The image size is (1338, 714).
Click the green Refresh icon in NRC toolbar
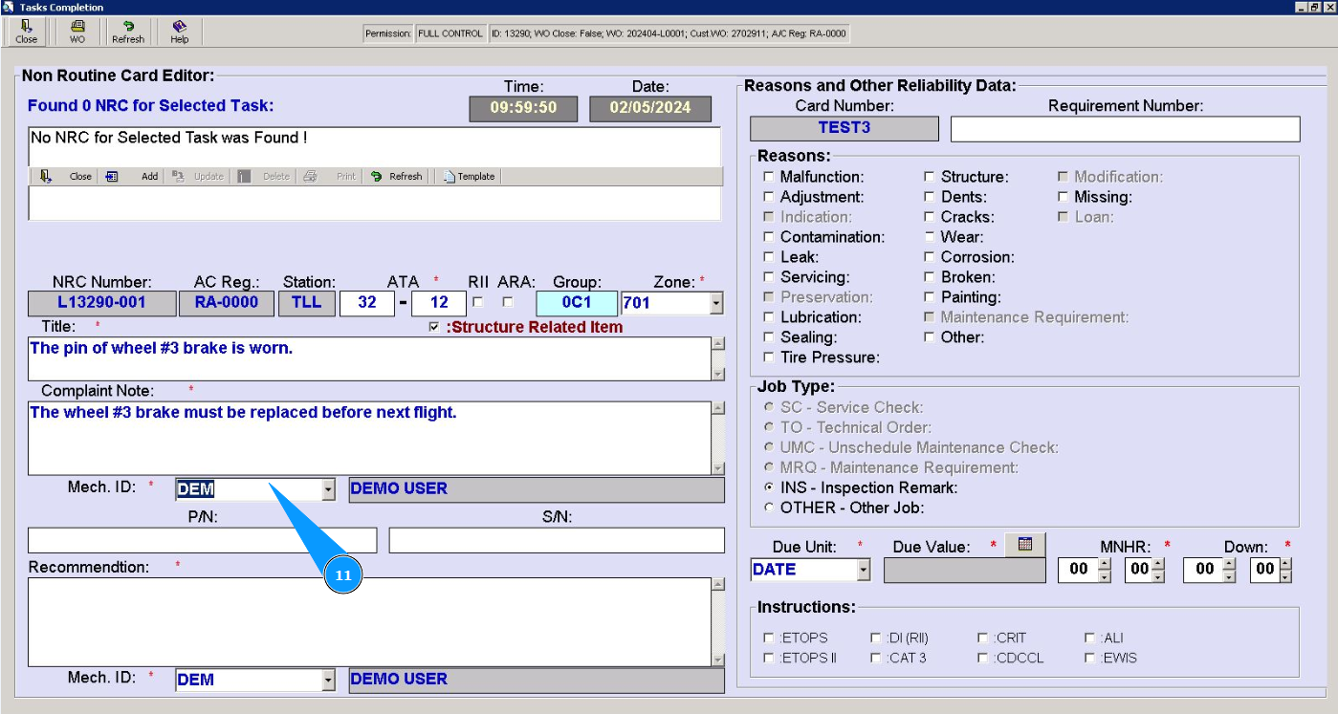[x=377, y=177]
